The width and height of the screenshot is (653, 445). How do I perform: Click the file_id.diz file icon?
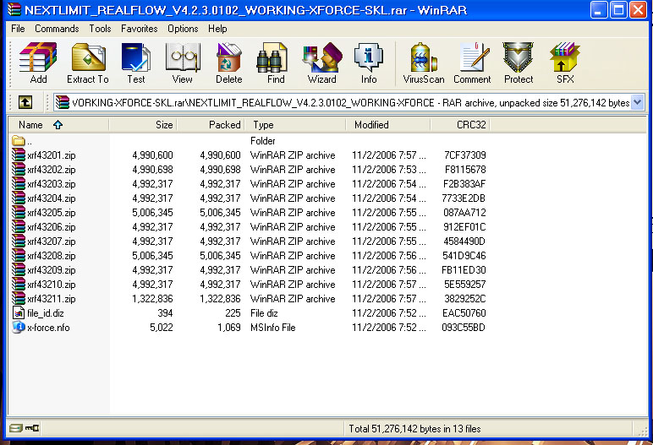tap(19, 312)
